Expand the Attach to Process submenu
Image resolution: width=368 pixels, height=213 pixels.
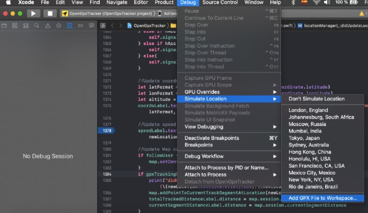coord(229,175)
